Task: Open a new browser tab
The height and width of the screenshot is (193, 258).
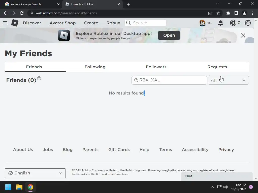Action: (128, 4)
